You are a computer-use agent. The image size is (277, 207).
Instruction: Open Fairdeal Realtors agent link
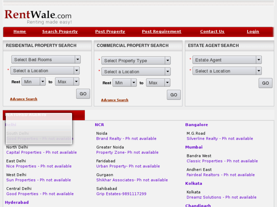point(221,175)
